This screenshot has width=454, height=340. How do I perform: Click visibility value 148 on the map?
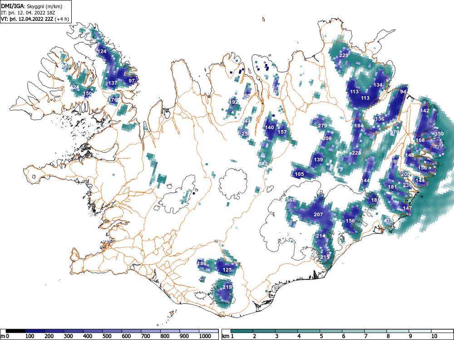410,155
